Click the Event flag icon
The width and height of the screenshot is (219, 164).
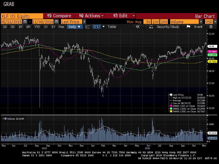click(x=188, y=27)
